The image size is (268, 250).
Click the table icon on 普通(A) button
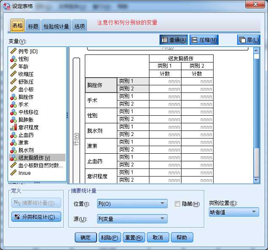pyautogui.click(x=165, y=40)
